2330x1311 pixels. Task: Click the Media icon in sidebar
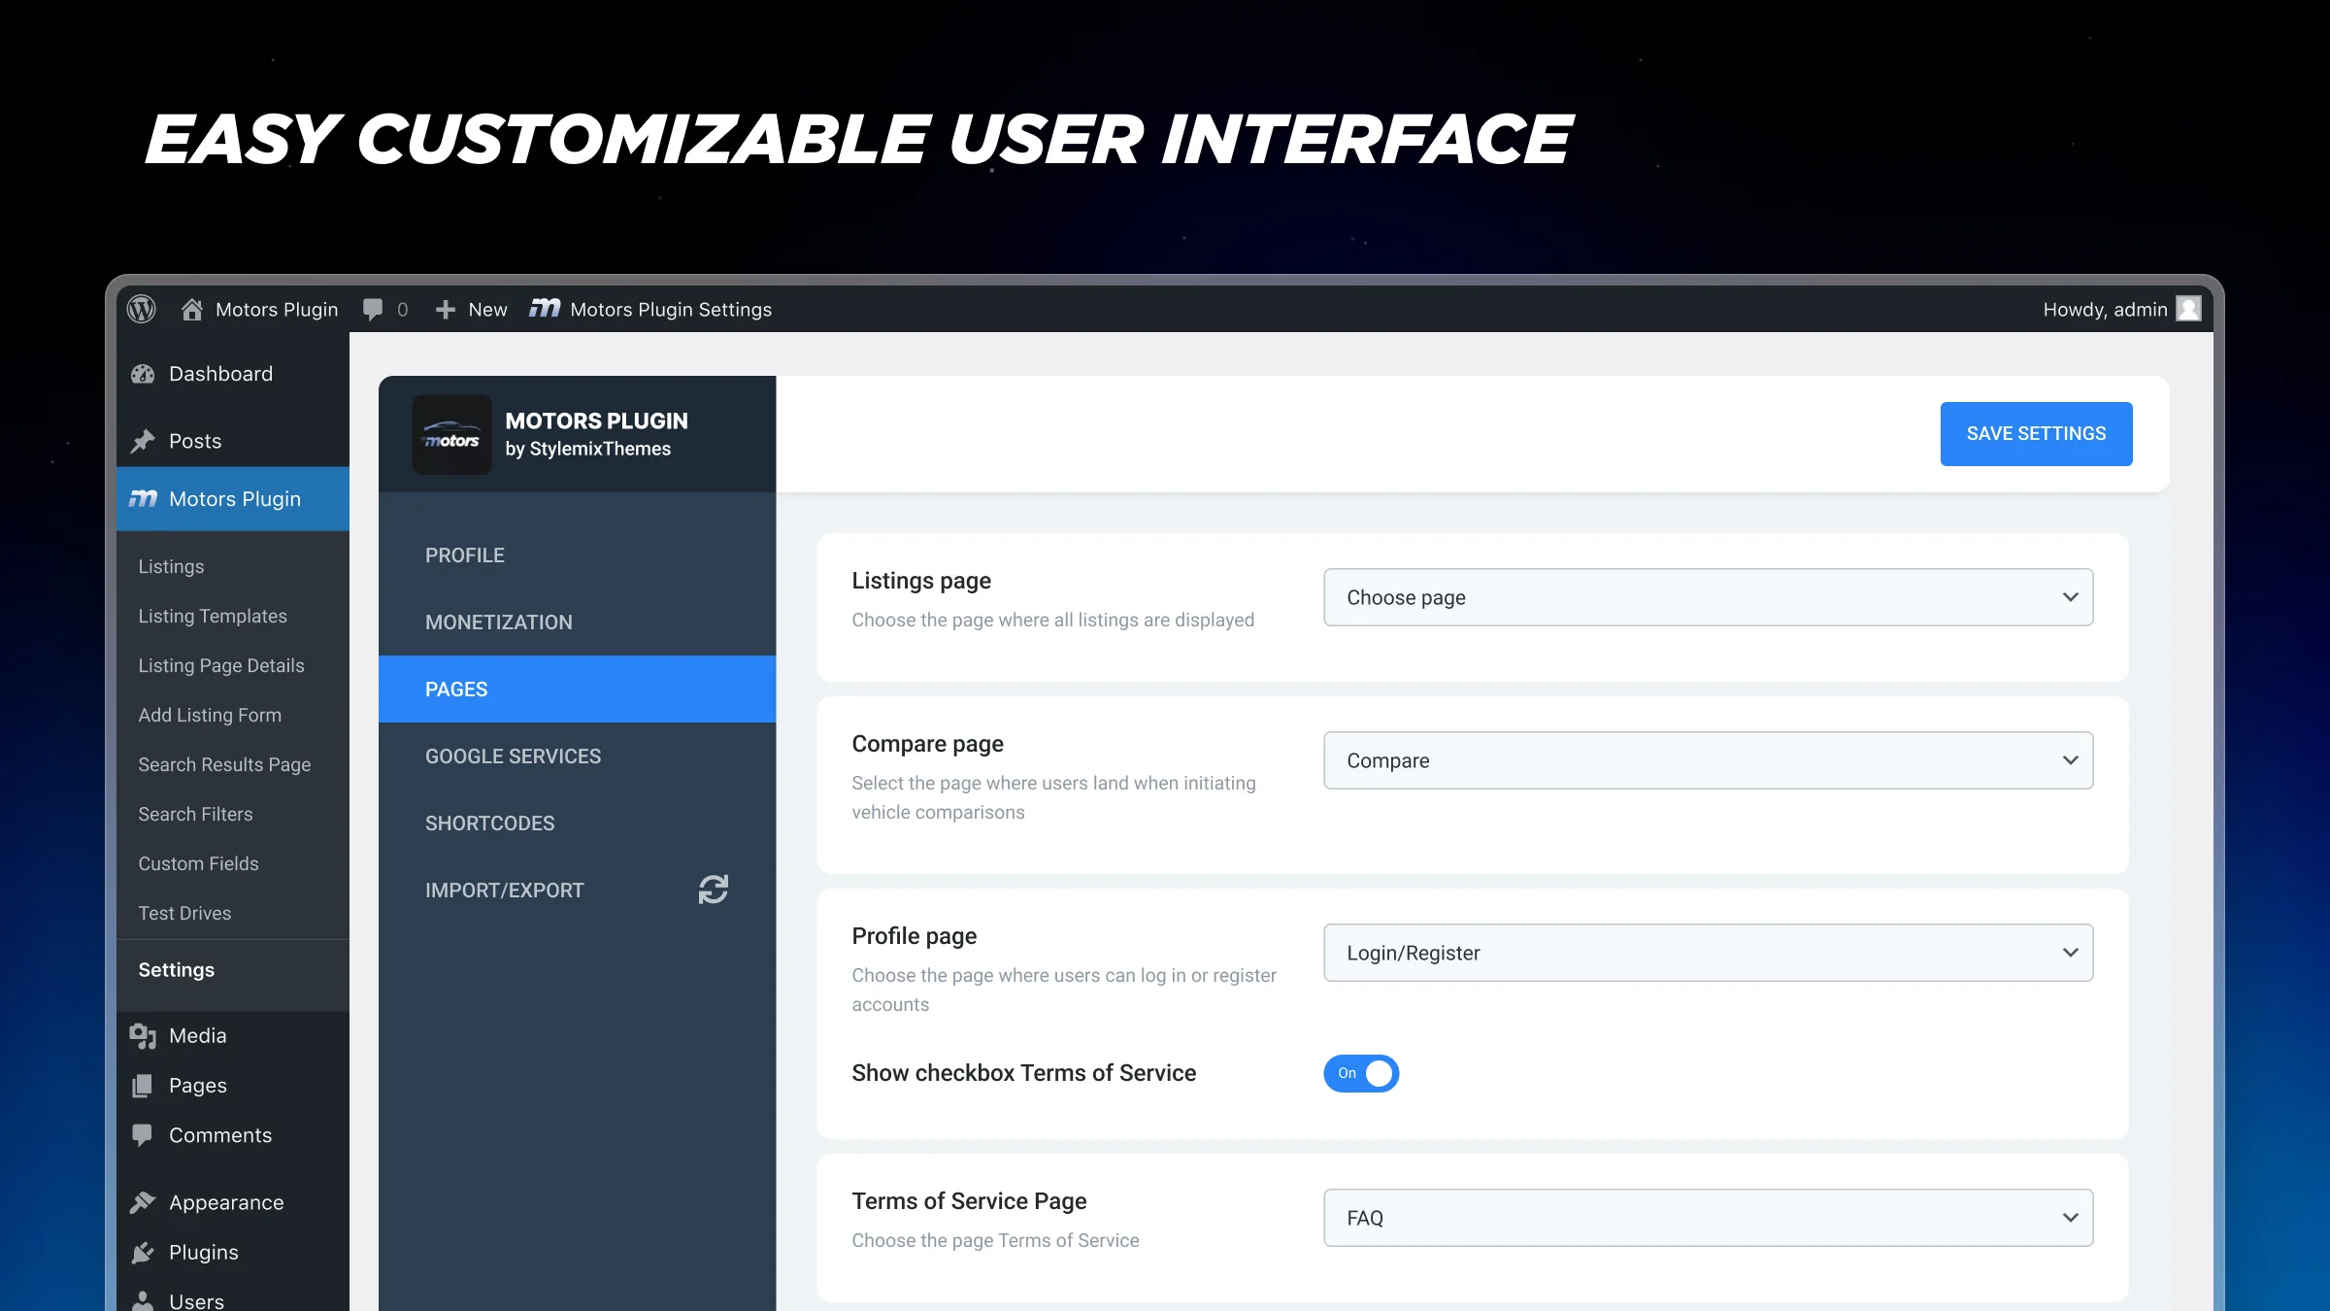143,1036
